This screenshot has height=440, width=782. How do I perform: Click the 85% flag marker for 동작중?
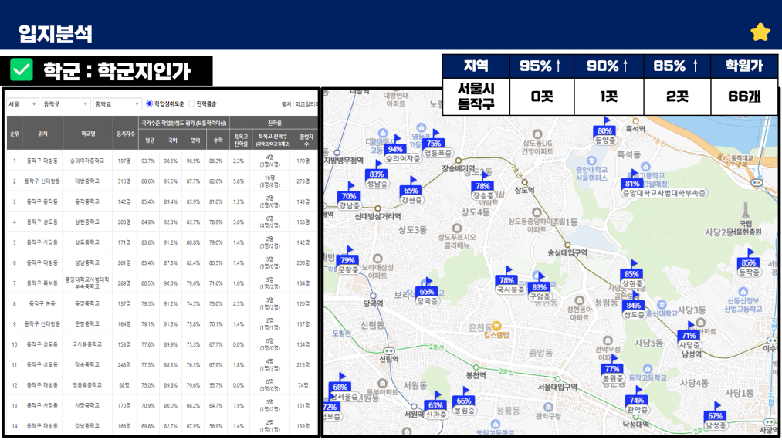click(x=748, y=262)
